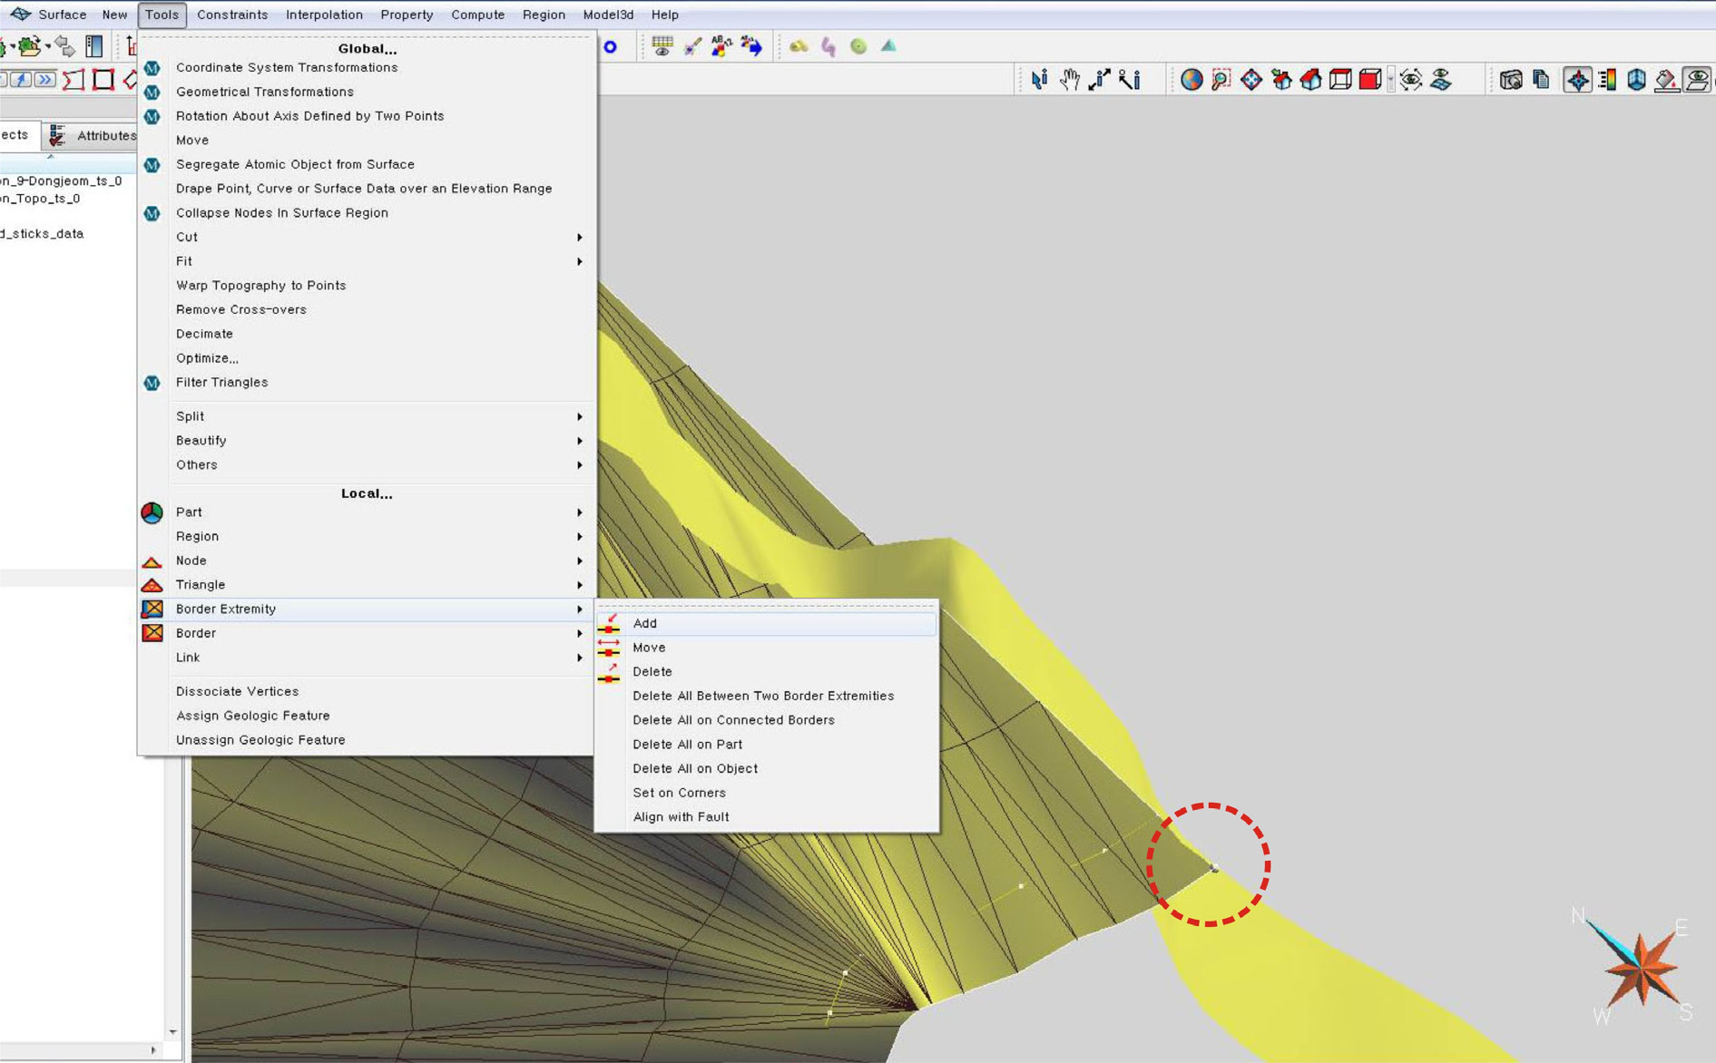Expand the Part submenu
This screenshot has width=1716, height=1063.
coord(367,512)
